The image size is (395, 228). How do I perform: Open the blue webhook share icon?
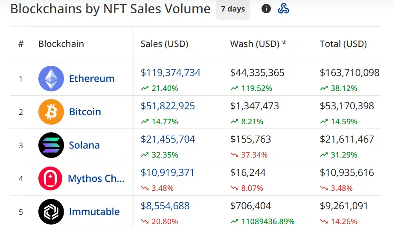click(x=283, y=9)
